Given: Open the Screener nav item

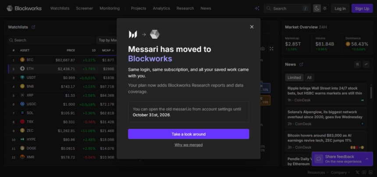Looking at the screenshot, I should click(x=85, y=8).
